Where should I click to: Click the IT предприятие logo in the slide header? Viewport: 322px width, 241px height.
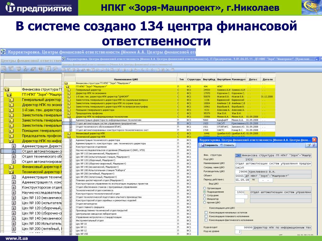pos(38,8)
